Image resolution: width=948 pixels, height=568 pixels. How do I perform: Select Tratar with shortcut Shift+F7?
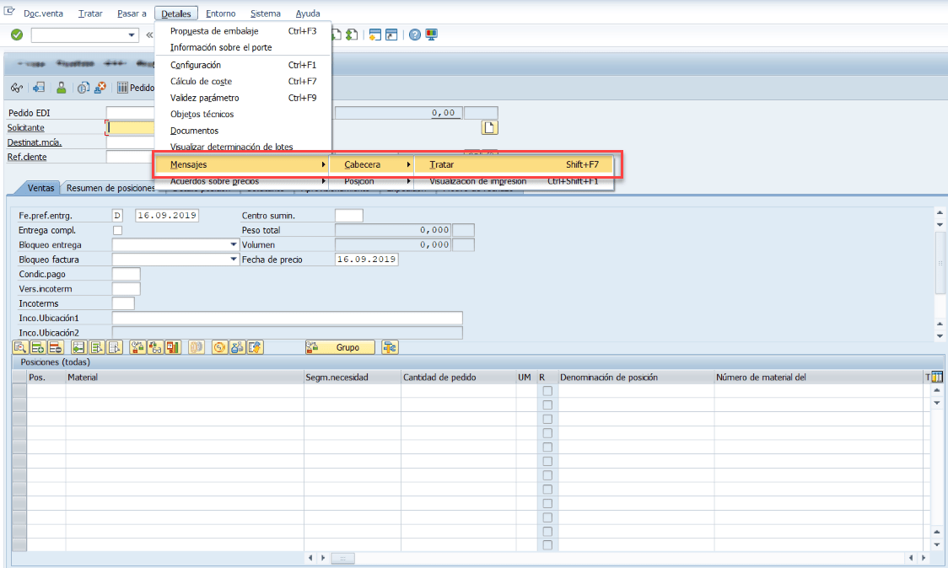pos(514,164)
